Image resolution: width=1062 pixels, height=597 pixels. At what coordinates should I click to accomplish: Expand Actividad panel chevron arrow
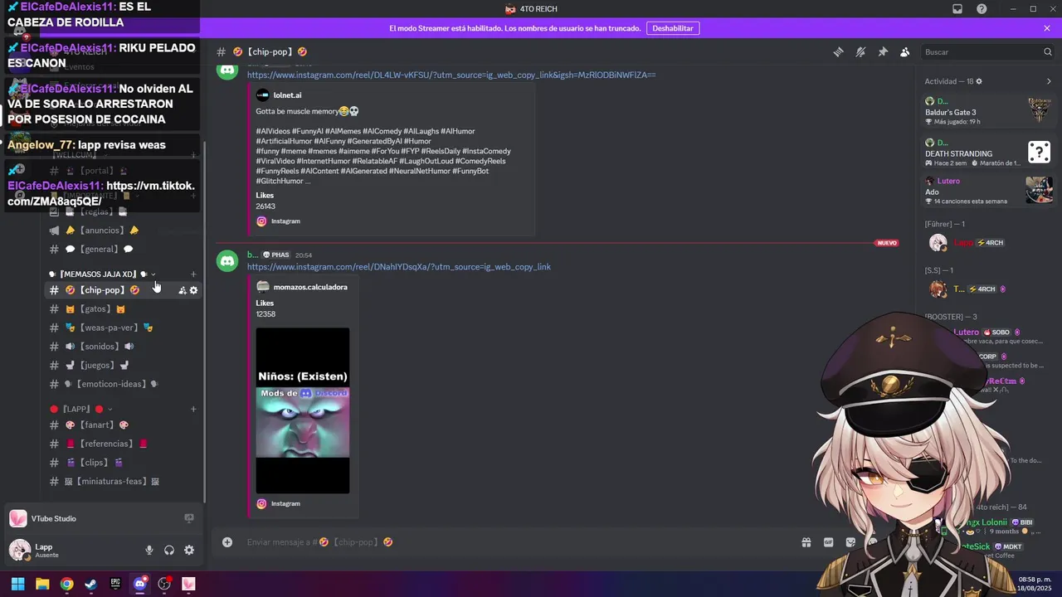click(x=1049, y=81)
